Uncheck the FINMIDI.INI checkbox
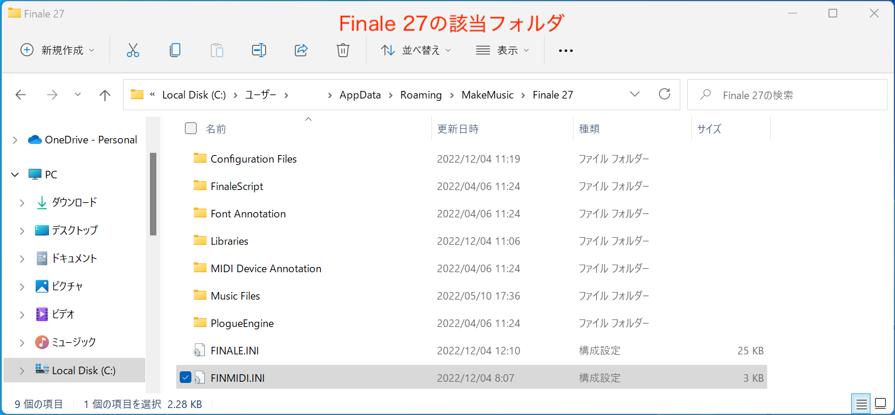 [186, 378]
